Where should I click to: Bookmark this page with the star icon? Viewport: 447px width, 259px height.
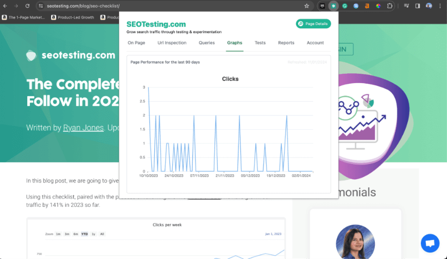306,5
